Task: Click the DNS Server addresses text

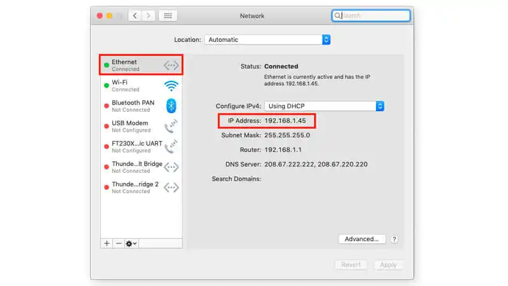Action: (316, 165)
